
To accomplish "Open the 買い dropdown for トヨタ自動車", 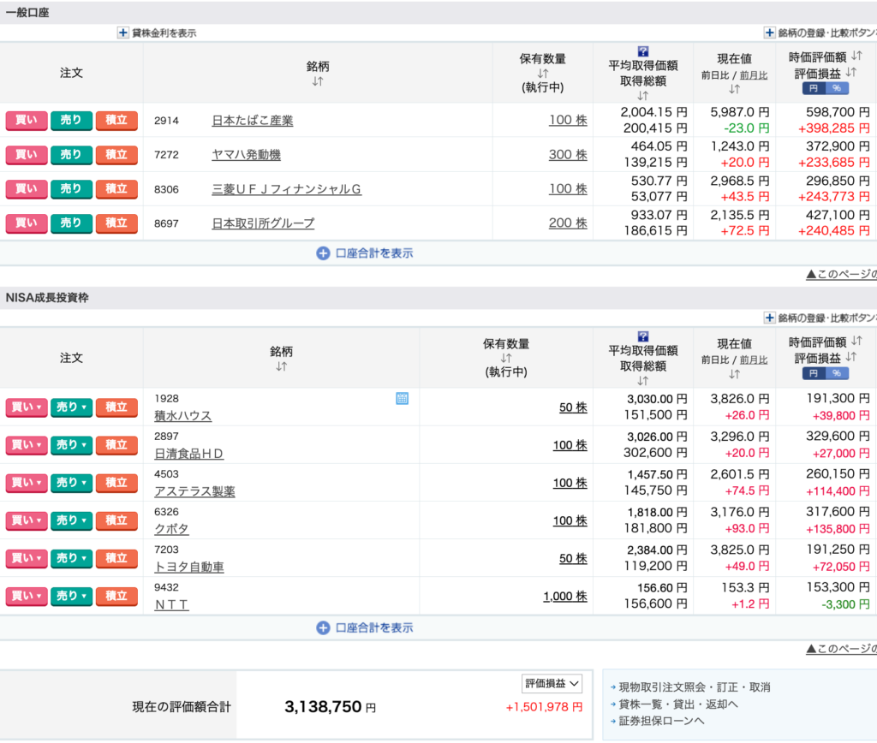I will [27, 558].
